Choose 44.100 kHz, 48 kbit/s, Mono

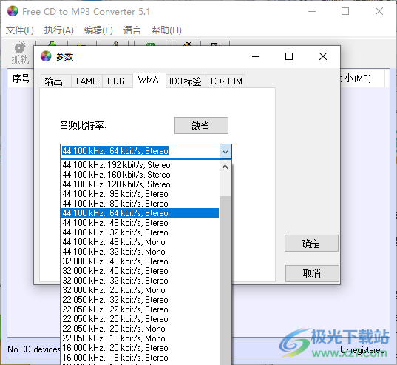coord(140,242)
